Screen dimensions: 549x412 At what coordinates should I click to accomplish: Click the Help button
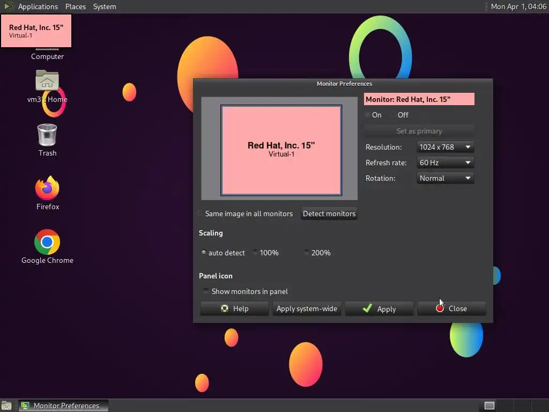[234, 308]
